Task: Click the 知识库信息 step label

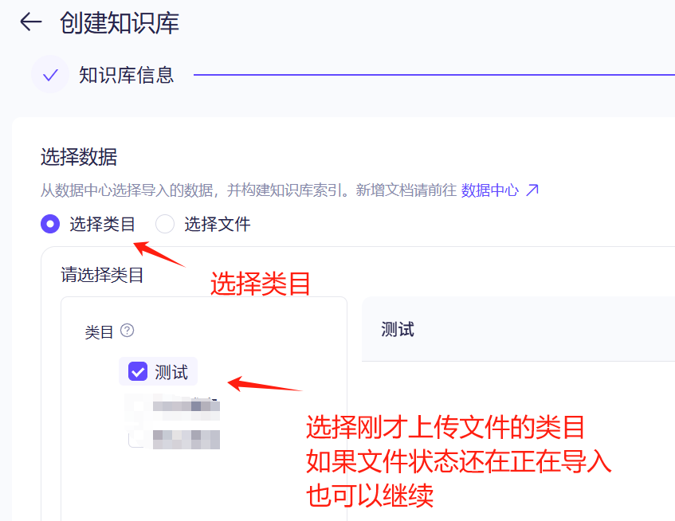Action: (126, 75)
